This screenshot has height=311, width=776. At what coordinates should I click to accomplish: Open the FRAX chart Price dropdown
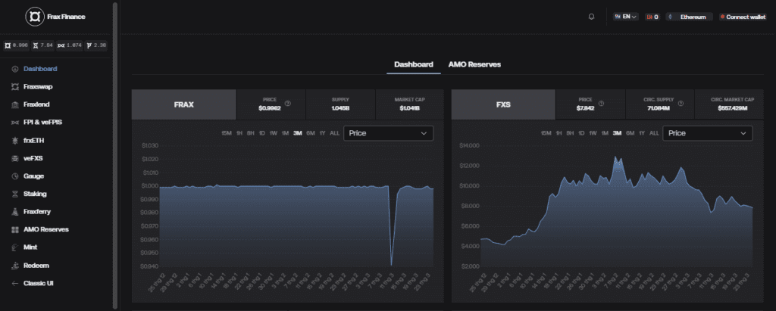(388, 133)
